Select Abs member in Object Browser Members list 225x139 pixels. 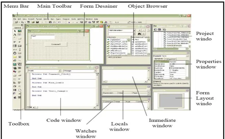point(137,40)
